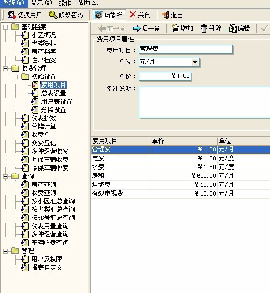Open 仪表用量查询 in the tree
Screen dimensions: 270x293
(x=50, y=226)
